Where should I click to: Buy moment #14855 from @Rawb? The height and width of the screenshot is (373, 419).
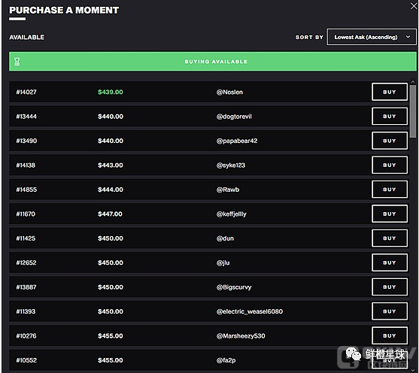tap(390, 190)
